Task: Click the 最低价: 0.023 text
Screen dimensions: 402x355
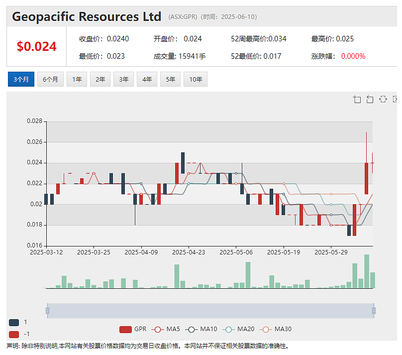Action: pyautogui.click(x=102, y=56)
